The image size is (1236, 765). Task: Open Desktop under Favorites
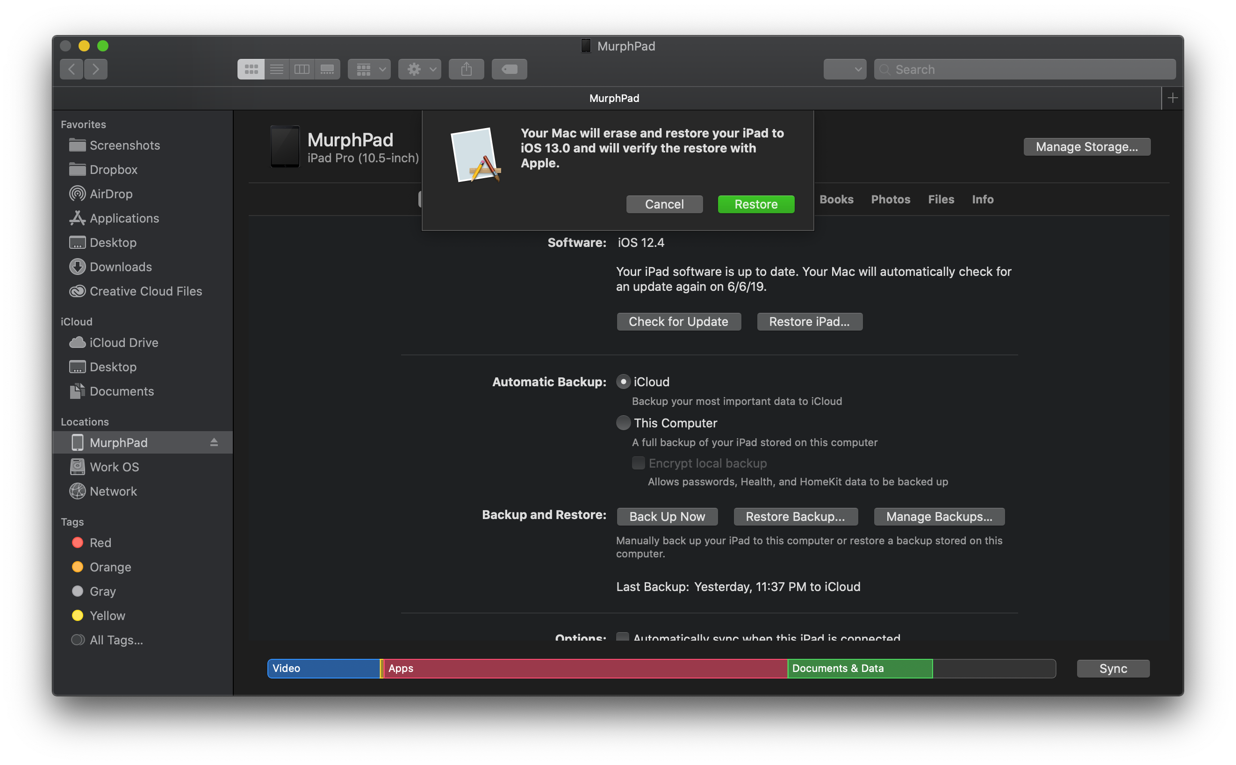[143, 242]
